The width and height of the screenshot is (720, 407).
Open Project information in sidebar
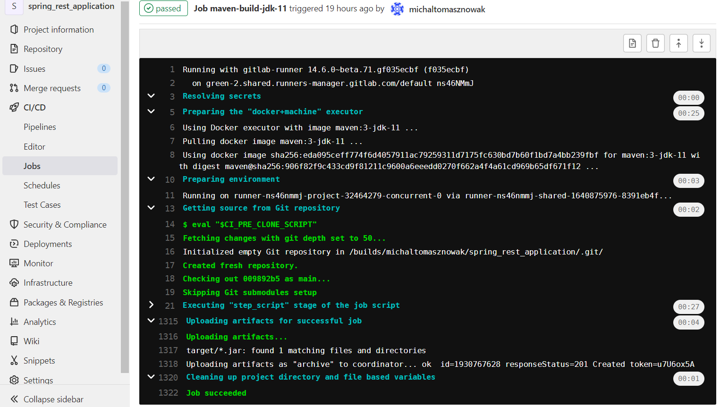point(58,29)
